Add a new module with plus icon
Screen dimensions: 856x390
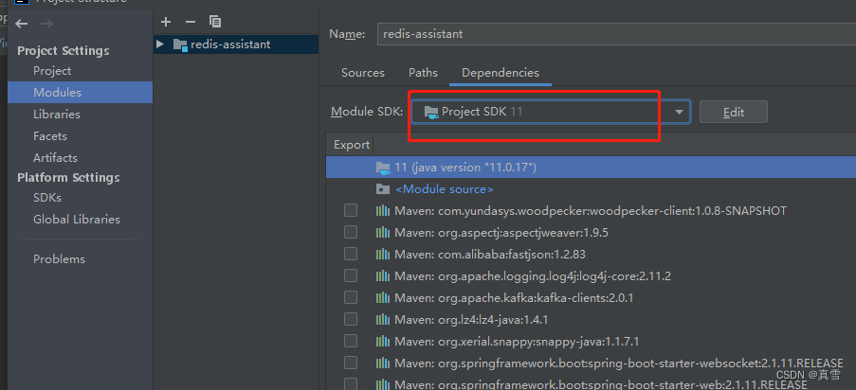(166, 22)
